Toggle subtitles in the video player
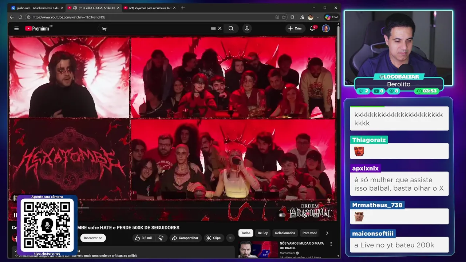 pyautogui.click(x=293, y=215)
